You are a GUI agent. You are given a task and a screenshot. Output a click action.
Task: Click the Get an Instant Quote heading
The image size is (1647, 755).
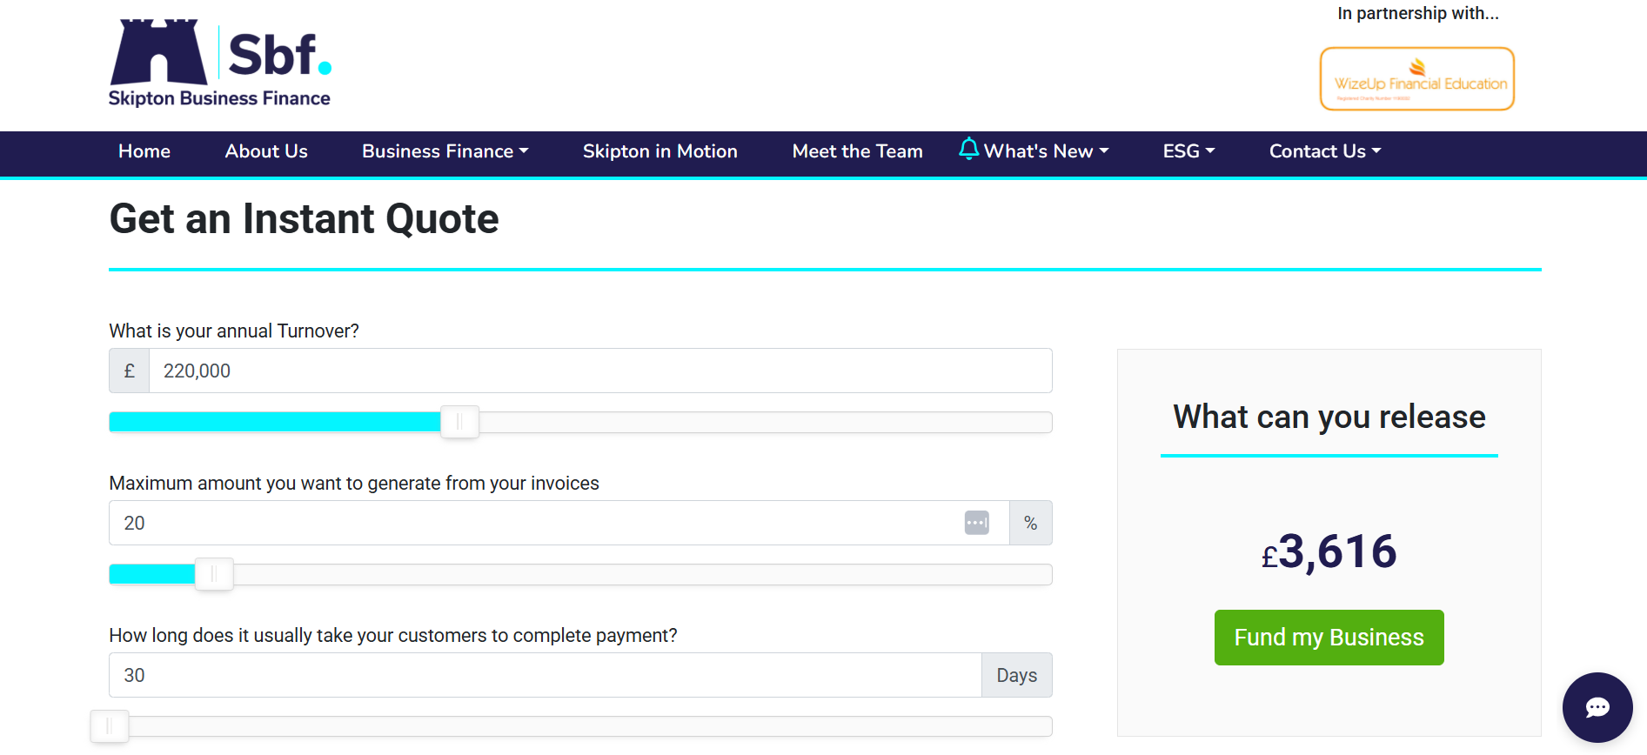[304, 219]
